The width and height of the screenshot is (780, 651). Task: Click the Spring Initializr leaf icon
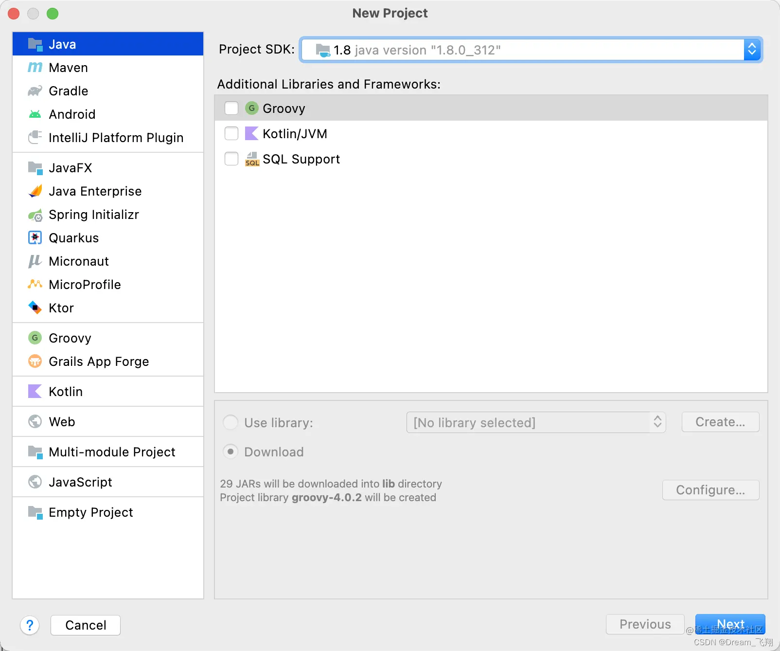(35, 215)
